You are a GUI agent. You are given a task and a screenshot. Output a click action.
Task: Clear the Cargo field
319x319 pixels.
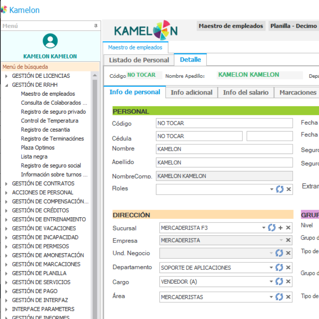pos(288,282)
